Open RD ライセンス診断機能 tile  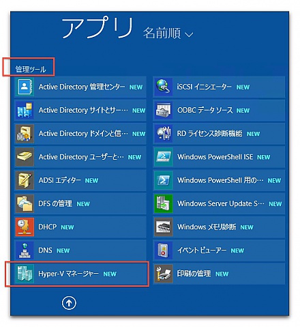coord(219,134)
